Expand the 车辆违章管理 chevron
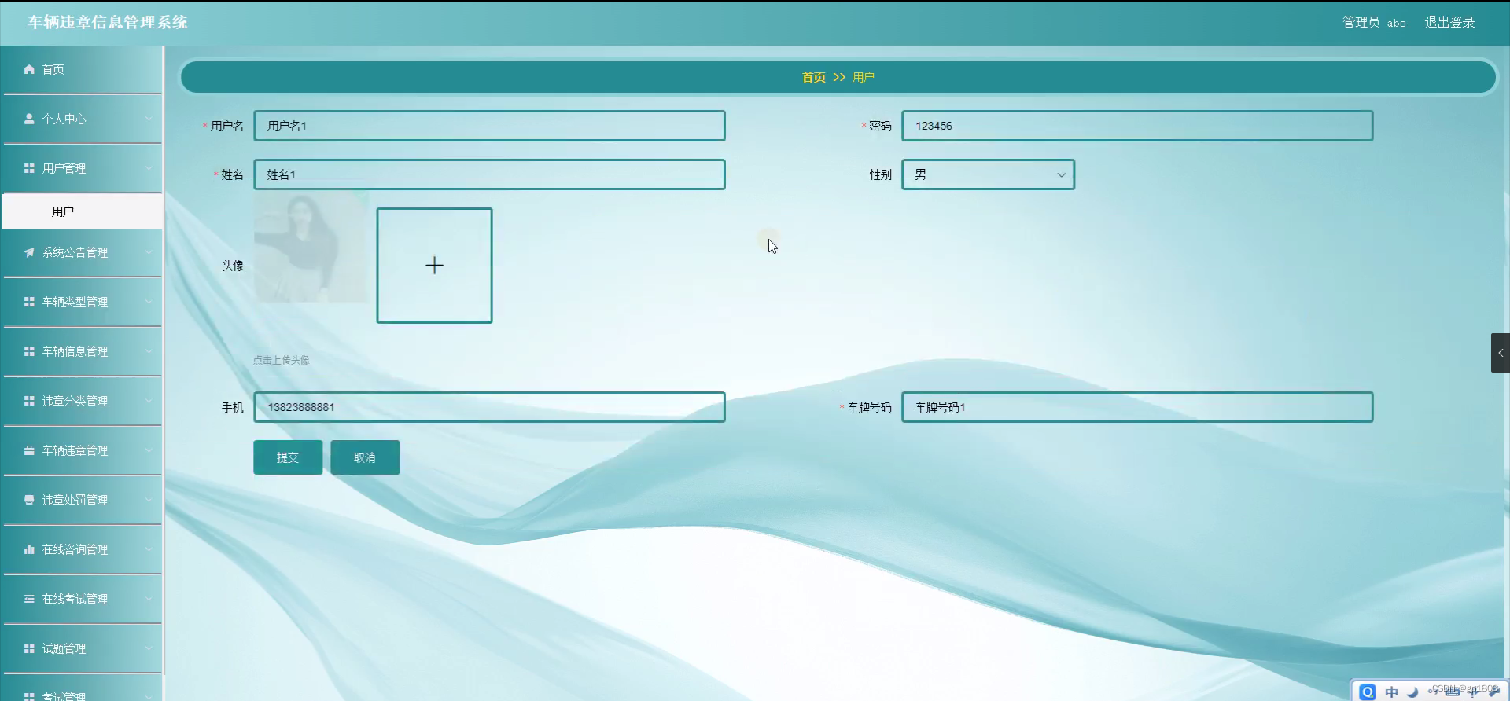 click(x=149, y=450)
